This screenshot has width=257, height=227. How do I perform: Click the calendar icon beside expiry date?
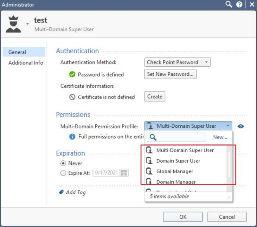point(124,173)
